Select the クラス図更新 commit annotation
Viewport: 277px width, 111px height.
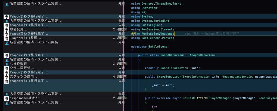22,68
